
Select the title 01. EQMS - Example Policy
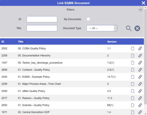point(34,77)
